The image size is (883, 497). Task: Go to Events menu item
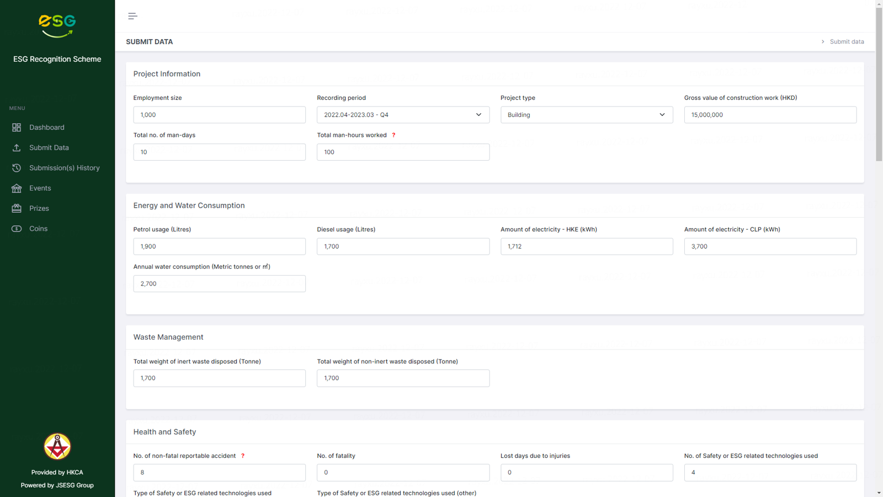coord(40,188)
